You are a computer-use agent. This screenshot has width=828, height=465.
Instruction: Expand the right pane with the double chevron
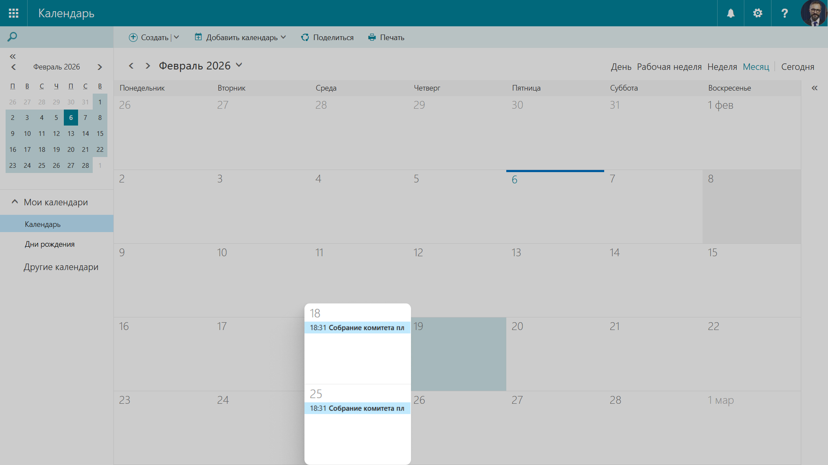[814, 88]
